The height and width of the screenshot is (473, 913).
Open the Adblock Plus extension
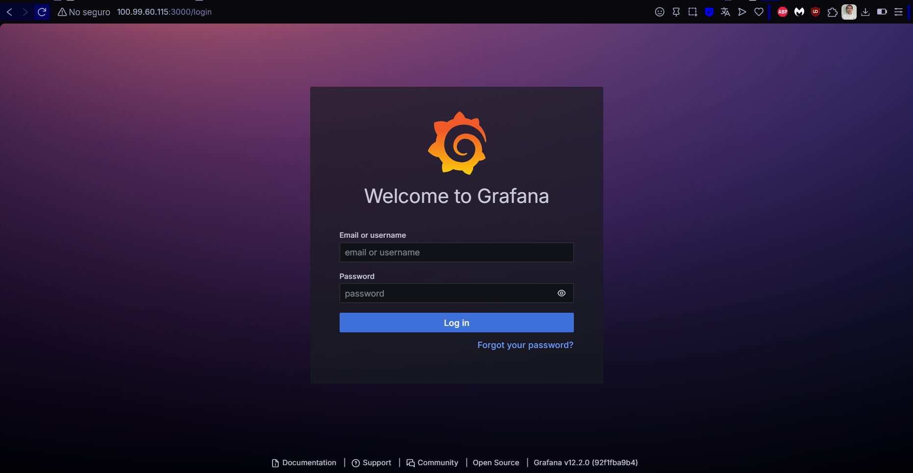click(x=783, y=12)
